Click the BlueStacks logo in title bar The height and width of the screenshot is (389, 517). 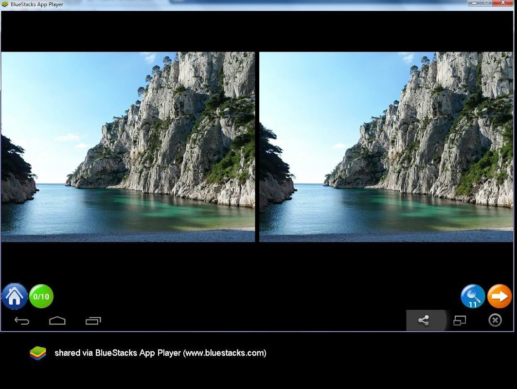click(5, 4)
